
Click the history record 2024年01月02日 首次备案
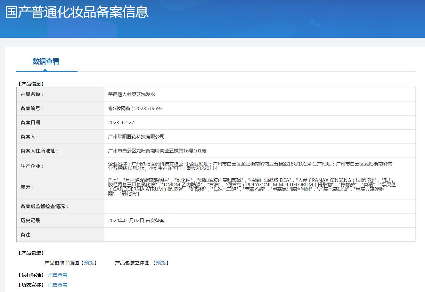(x=136, y=221)
